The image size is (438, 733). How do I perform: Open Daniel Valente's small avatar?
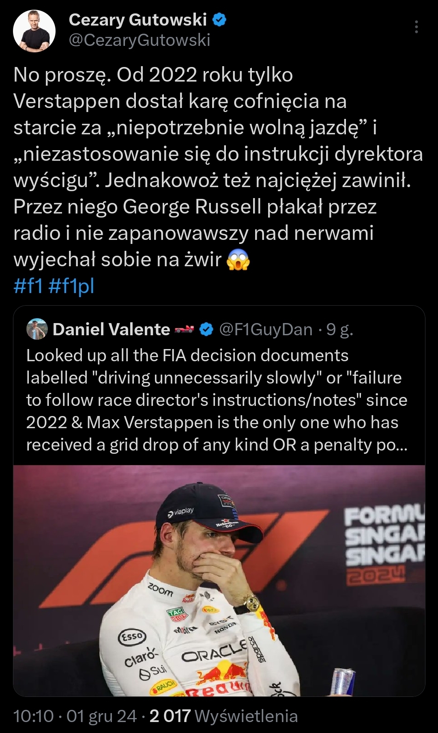click(x=37, y=329)
